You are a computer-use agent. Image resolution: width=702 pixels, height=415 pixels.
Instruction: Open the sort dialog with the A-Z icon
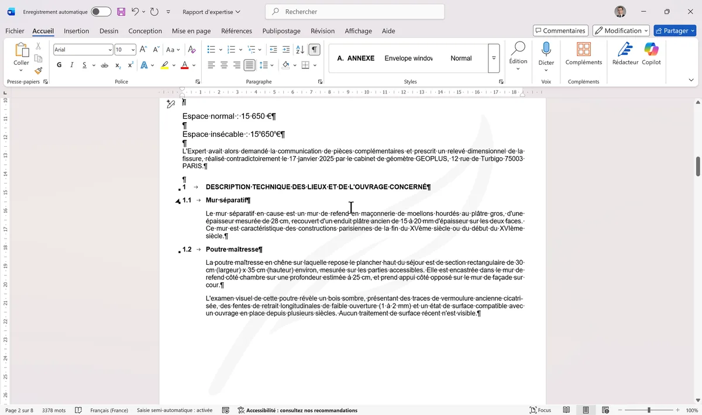300,49
